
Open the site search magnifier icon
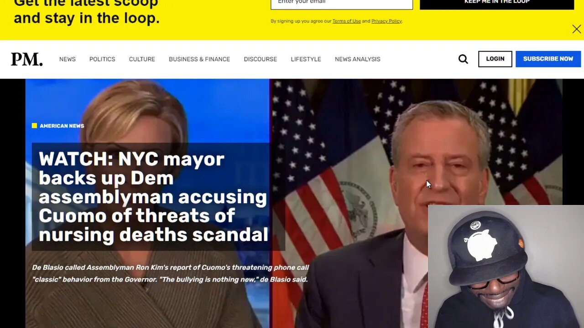click(x=463, y=59)
